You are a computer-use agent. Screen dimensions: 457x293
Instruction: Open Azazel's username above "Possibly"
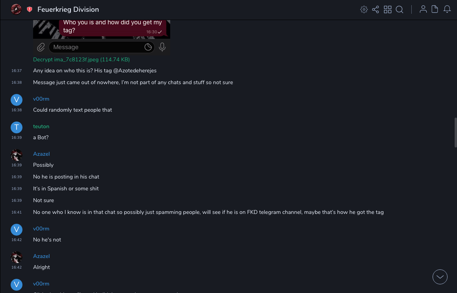[41, 154]
